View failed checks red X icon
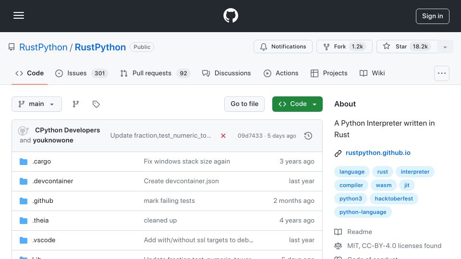Image resolution: width=461 pixels, height=259 pixels. point(223,136)
